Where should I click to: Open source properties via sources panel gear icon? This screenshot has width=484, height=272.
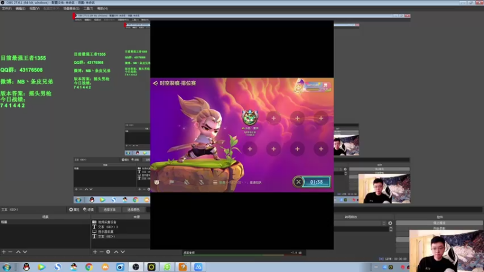108,252
